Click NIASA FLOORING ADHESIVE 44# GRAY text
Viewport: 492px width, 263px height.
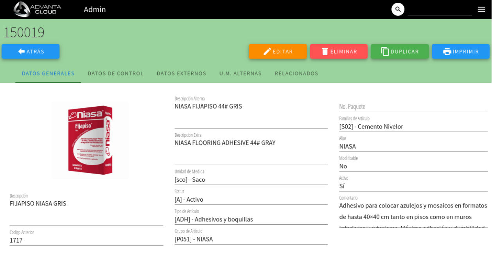tap(225, 143)
